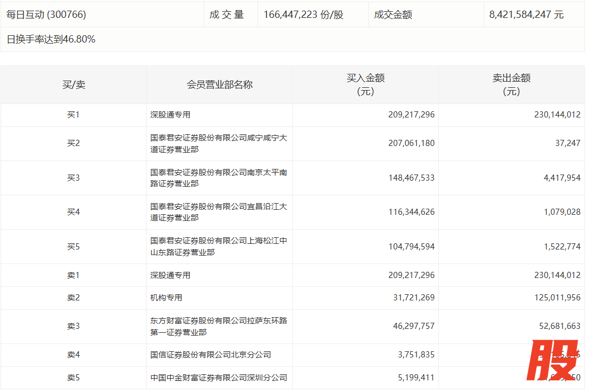Open 国泰君安 上海松江中山东路 branch entry

coord(218,247)
